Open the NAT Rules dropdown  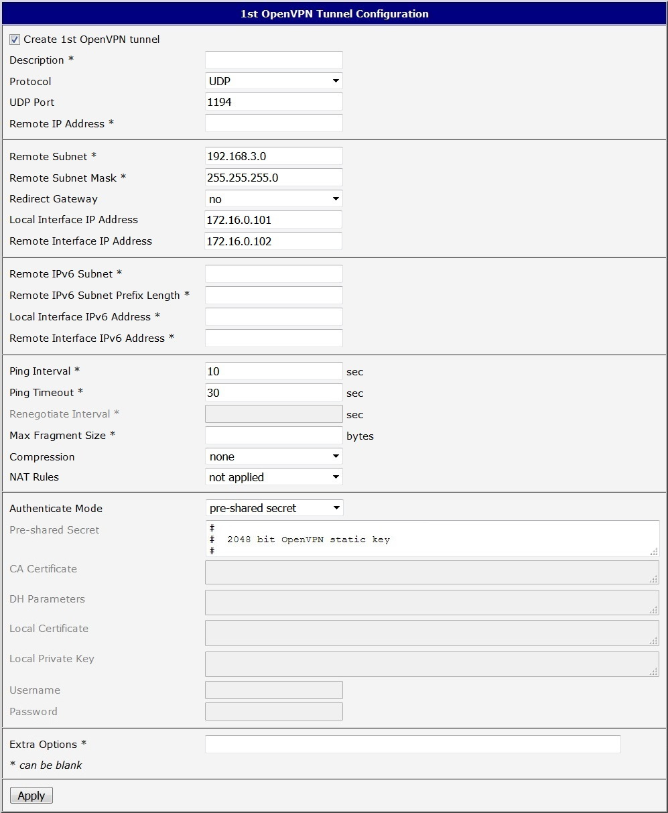pyautogui.click(x=273, y=477)
